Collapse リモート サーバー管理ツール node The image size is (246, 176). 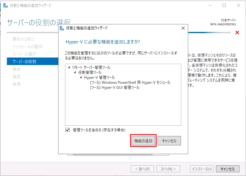[x=69, y=67]
